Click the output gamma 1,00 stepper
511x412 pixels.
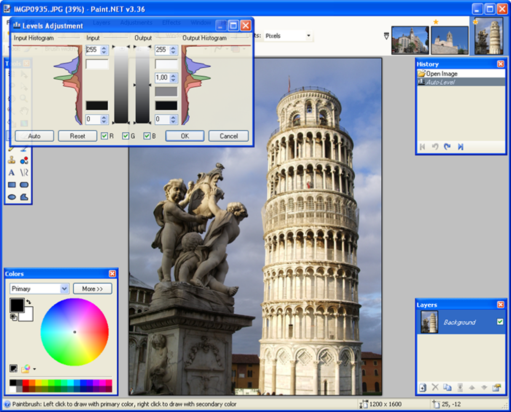pyautogui.click(x=173, y=78)
